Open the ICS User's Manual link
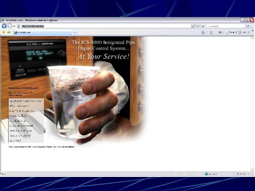Screen dimensions: 255x191 [21, 126]
